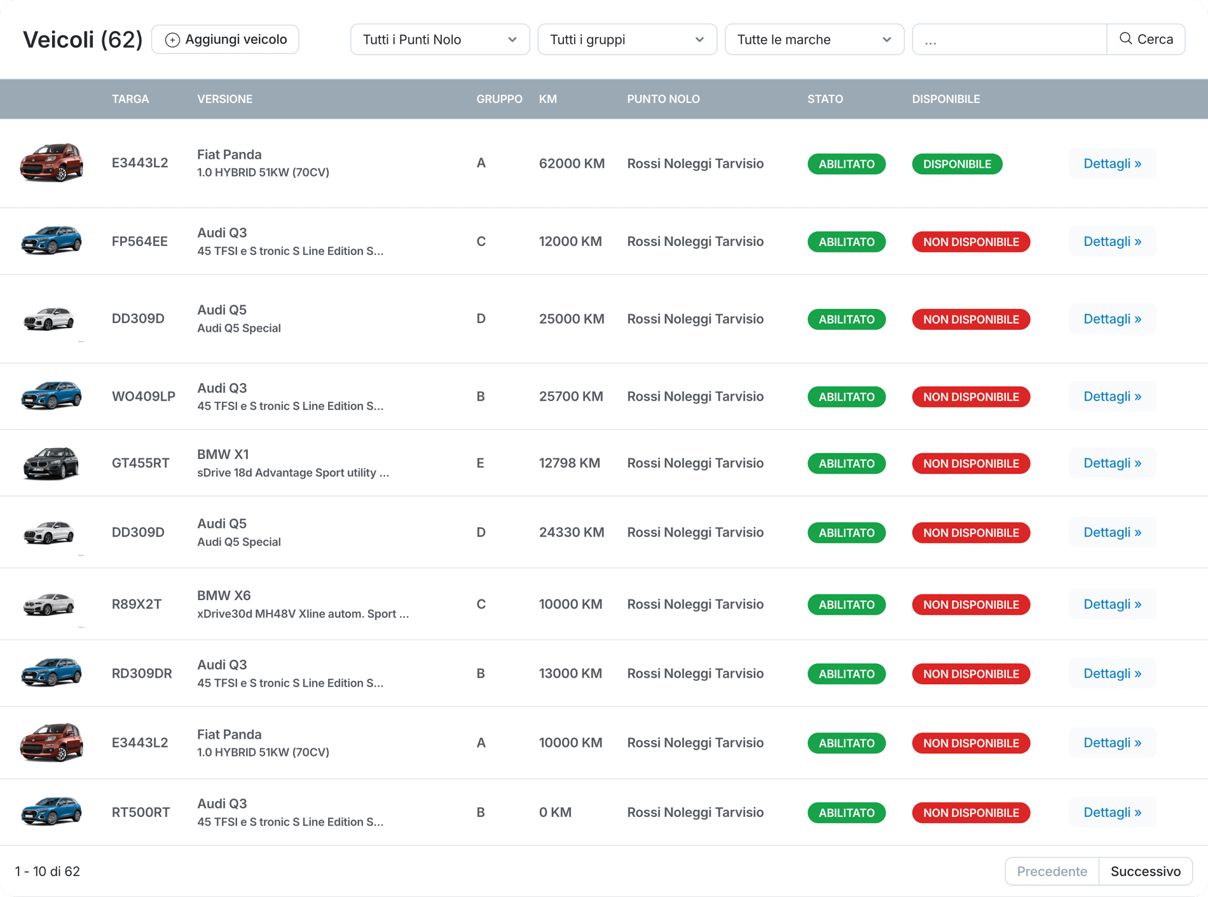Go to next page with Successivo
This screenshot has width=1208, height=897.
pyautogui.click(x=1145, y=871)
